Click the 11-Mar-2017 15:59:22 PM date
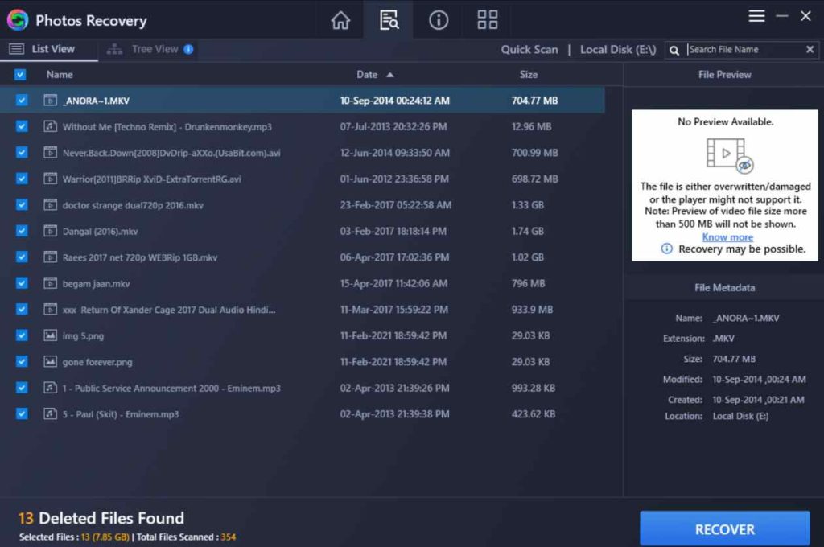 tap(393, 309)
